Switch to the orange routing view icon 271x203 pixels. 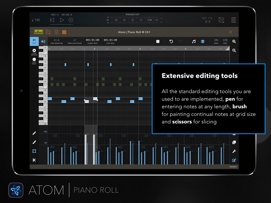(x=48, y=32)
